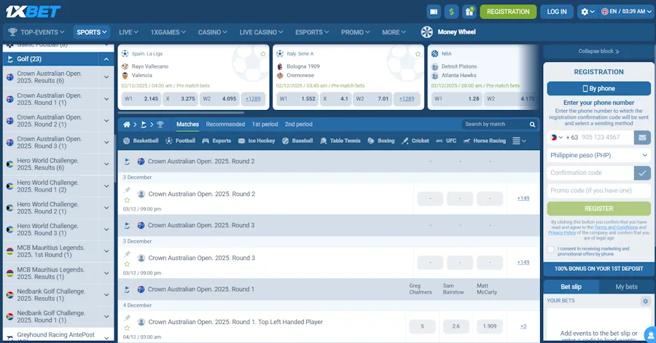
Task: Click the confirmation code checkmark button
Action: click(642, 173)
